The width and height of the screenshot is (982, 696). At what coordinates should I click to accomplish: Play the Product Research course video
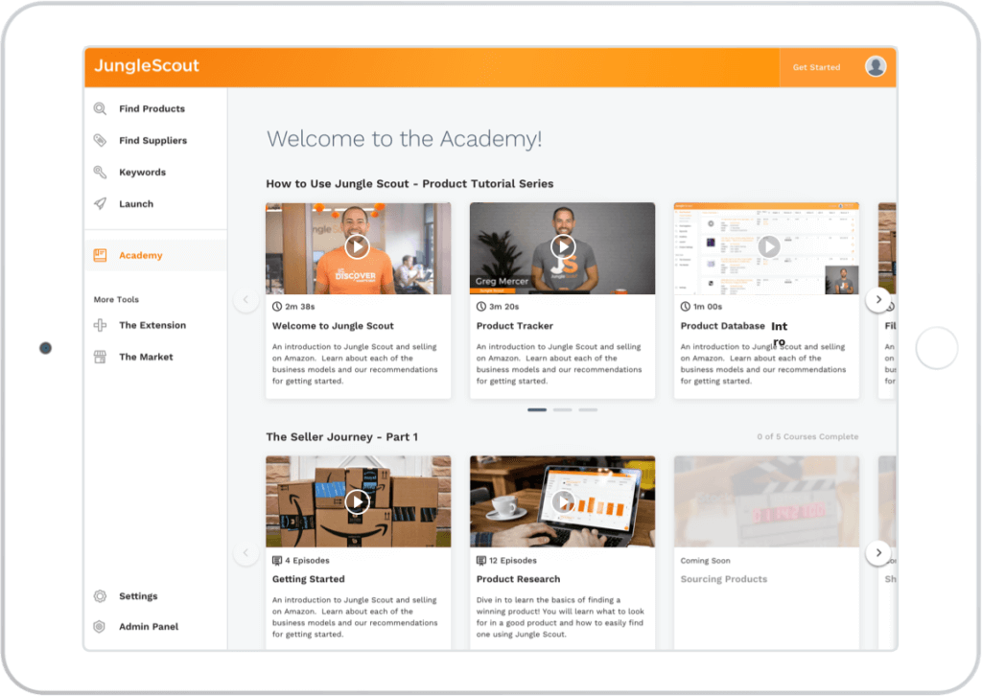(562, 501)
